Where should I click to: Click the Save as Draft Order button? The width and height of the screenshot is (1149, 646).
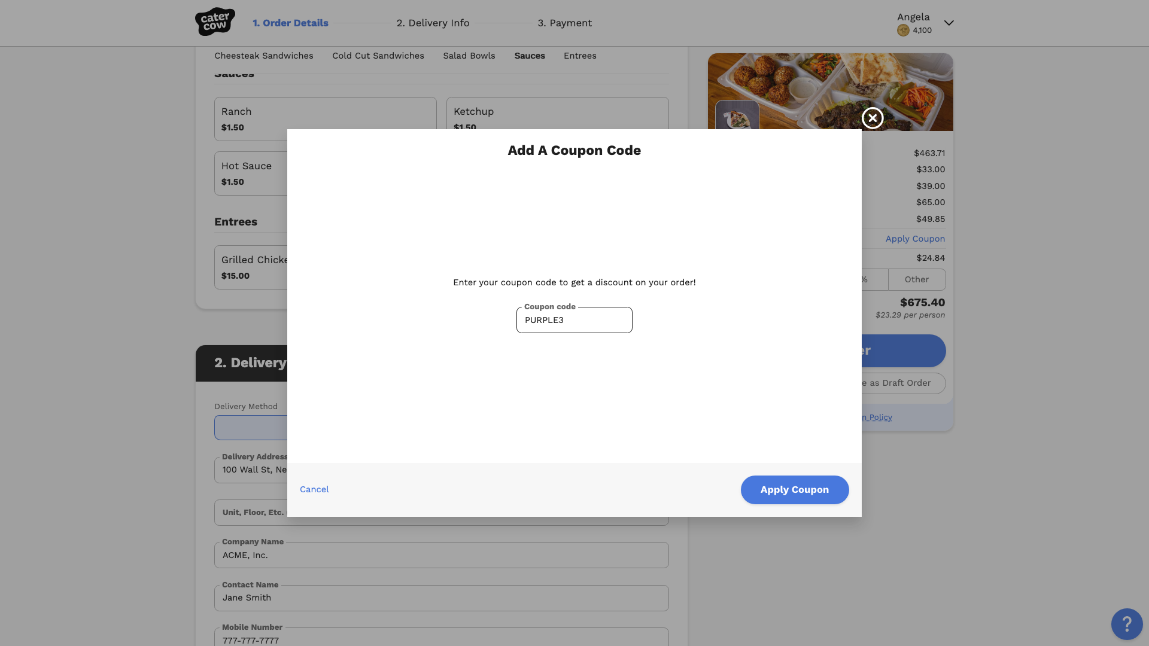(x=904, y=383)
